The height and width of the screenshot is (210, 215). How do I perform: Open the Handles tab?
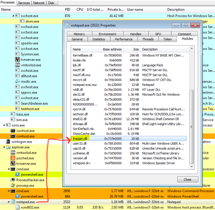coord(135,34)
